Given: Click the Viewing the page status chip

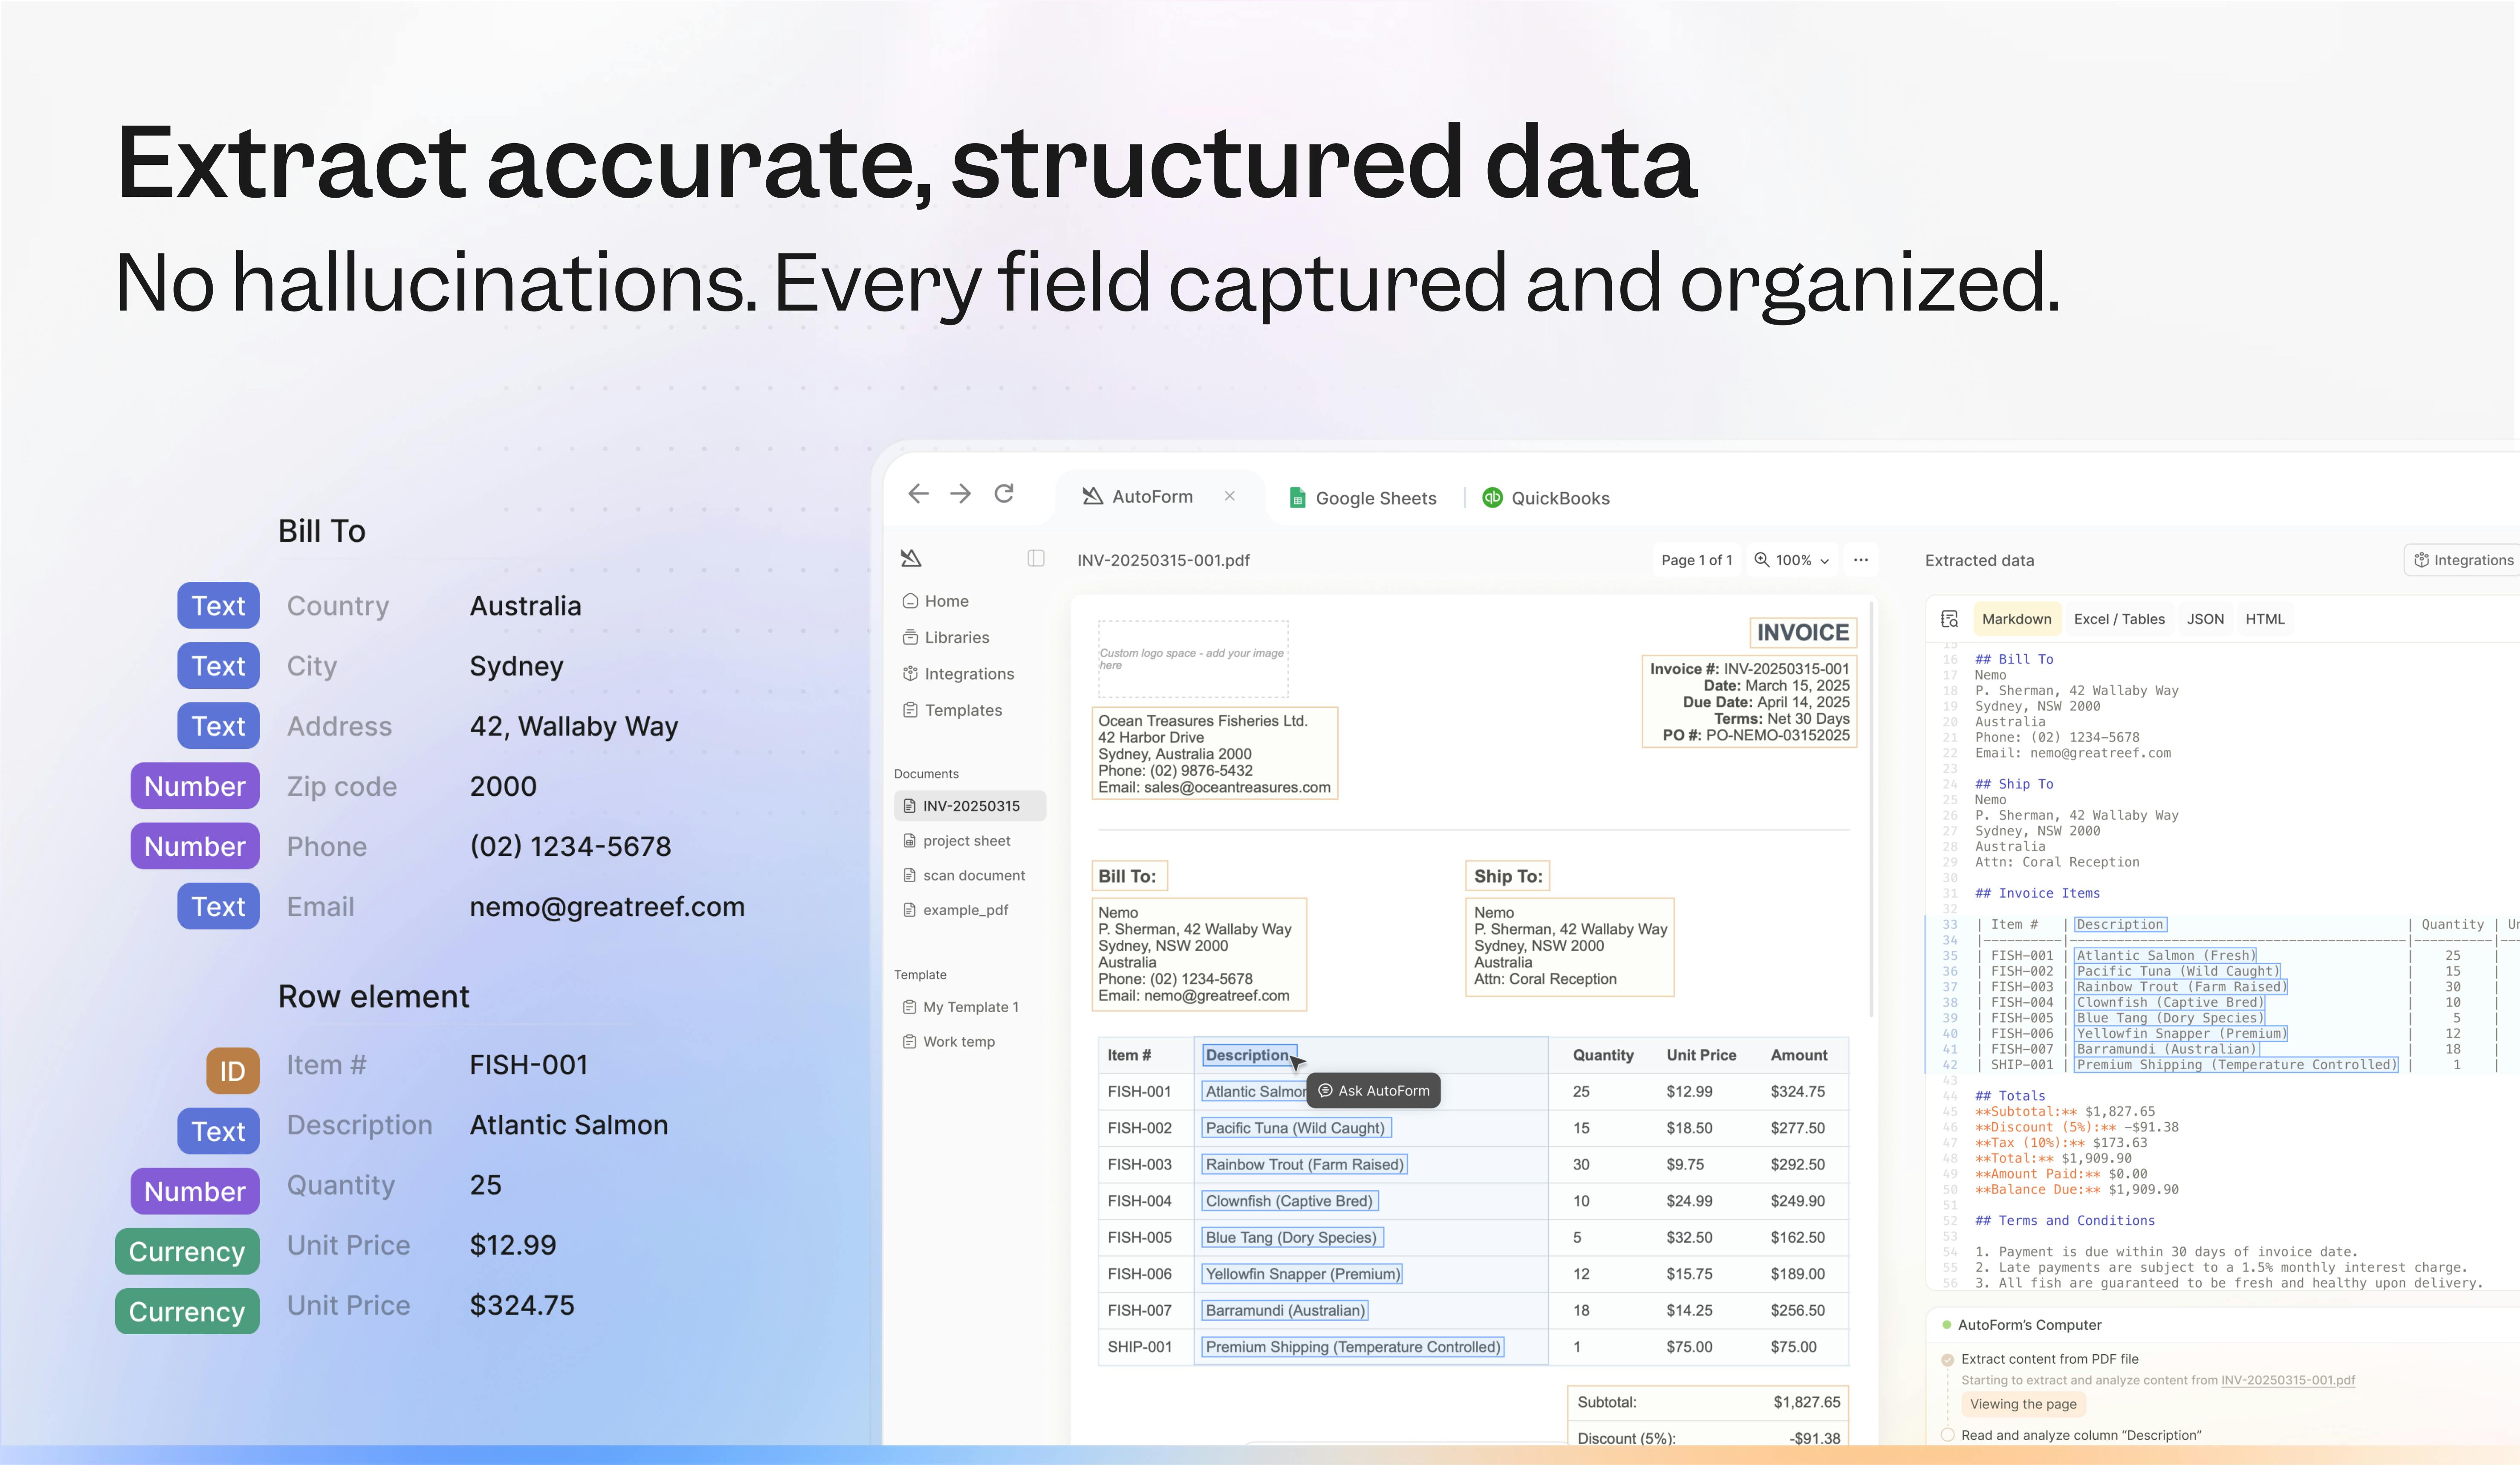Looking at the screenshot, I should [2023, 1404].
